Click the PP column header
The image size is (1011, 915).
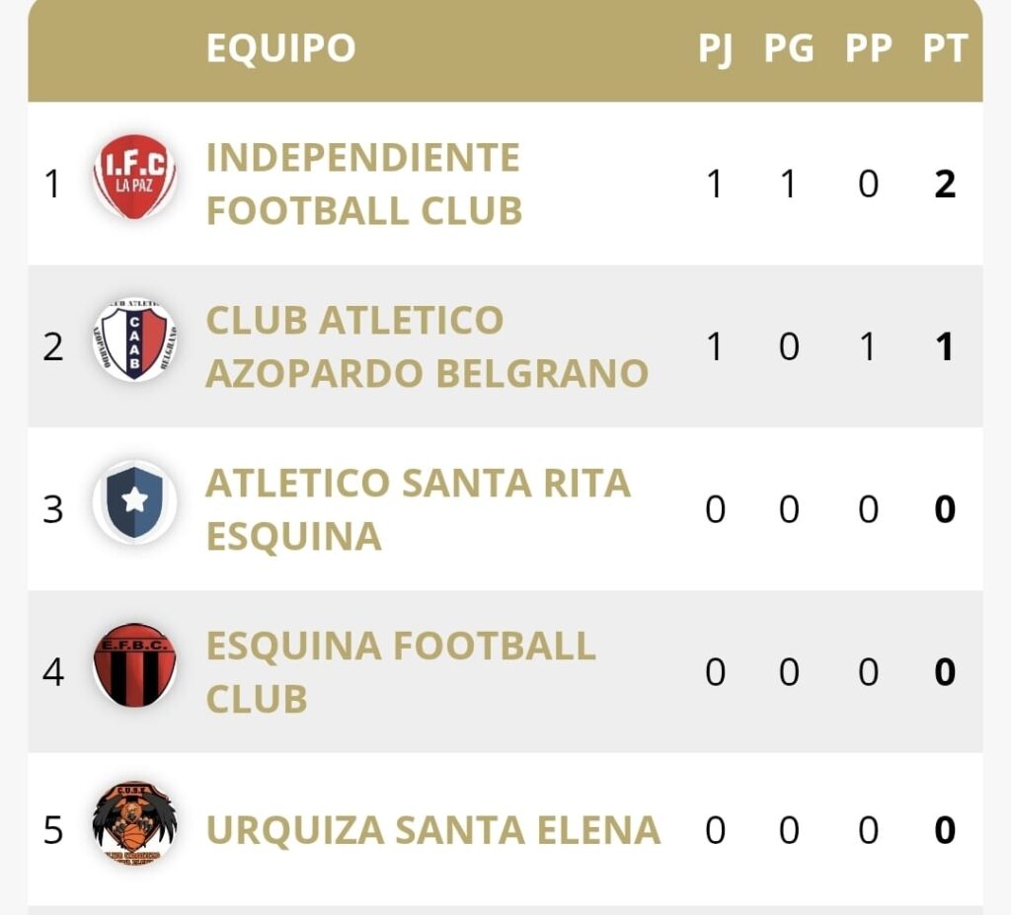click(868, 47)
